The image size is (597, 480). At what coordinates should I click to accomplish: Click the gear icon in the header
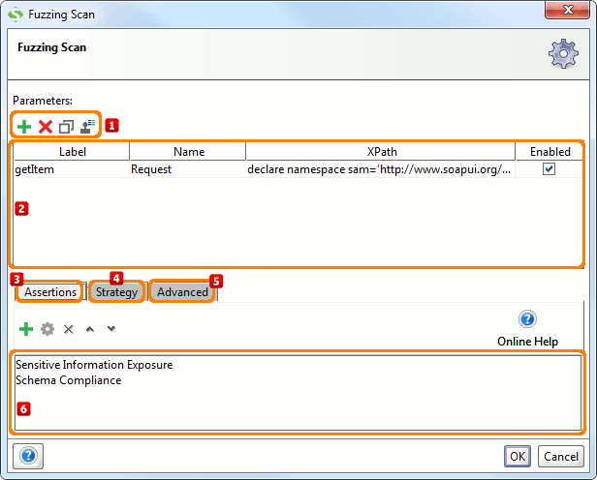click(563, 53)
